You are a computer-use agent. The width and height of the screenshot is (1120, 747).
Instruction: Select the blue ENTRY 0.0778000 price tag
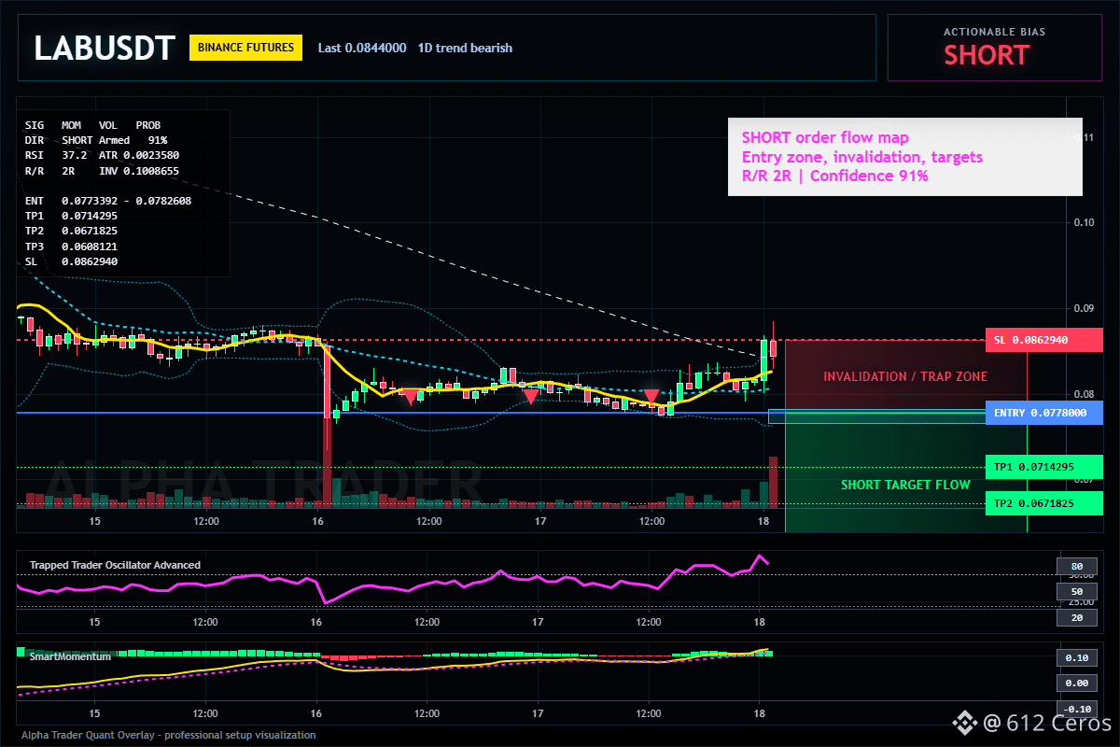pyautogui.click(x=1043, y=413)
